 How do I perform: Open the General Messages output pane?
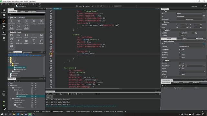97,111
